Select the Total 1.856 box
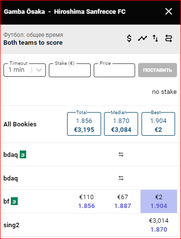This screenshot has height=239, width=181. tap(84, 124)
